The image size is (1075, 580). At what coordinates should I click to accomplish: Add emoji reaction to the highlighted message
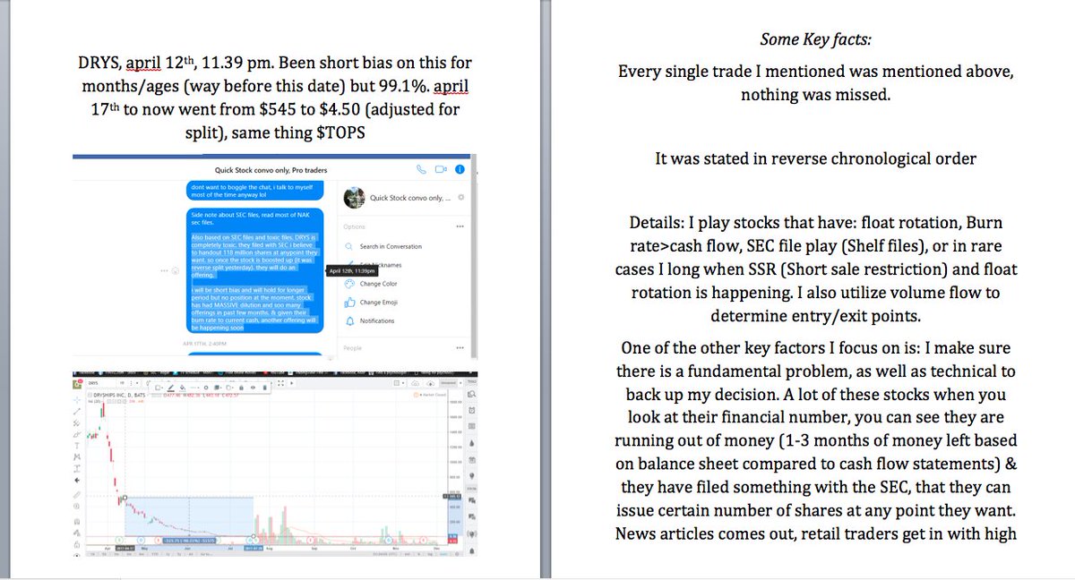176,270
